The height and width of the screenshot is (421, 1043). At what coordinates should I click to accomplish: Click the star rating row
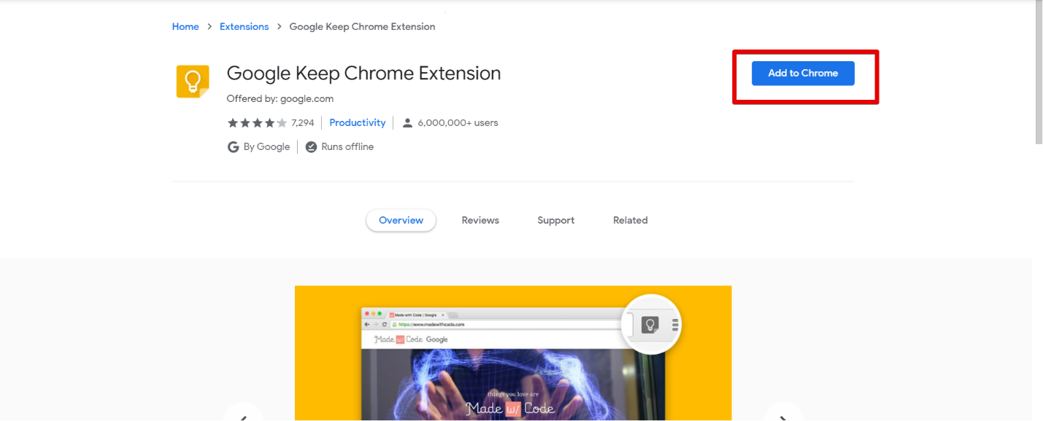tap(257, 122)
